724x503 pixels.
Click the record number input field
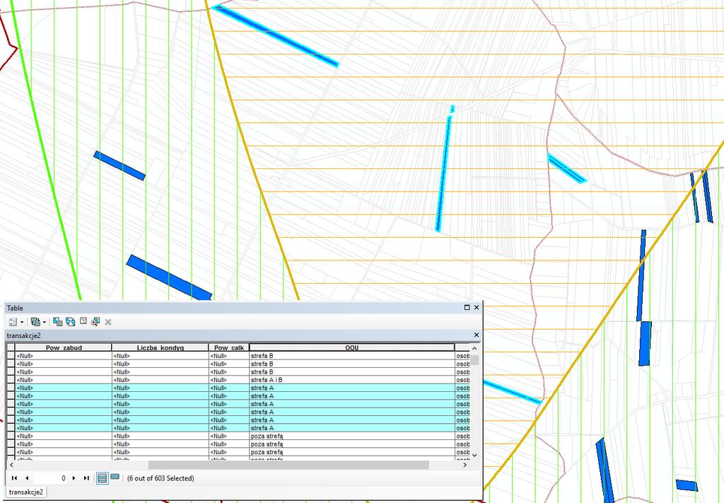coord(50,478)
